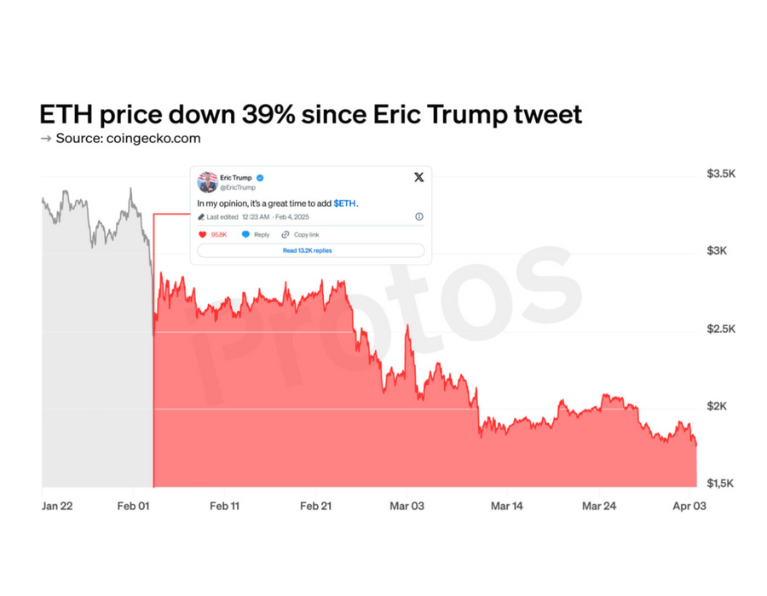Open the tweet info circle icon

[418, 217]
